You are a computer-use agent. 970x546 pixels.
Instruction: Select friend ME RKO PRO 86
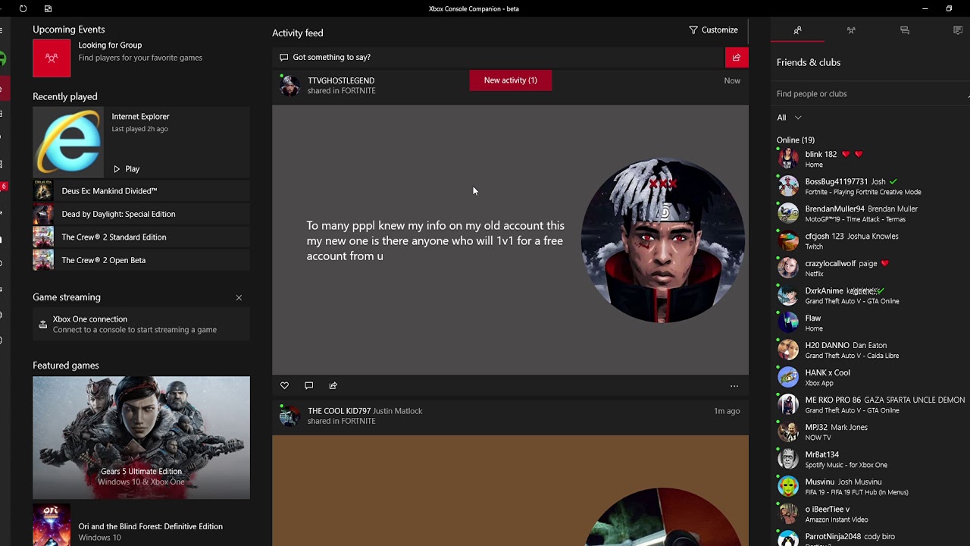(x=870, y=405)
